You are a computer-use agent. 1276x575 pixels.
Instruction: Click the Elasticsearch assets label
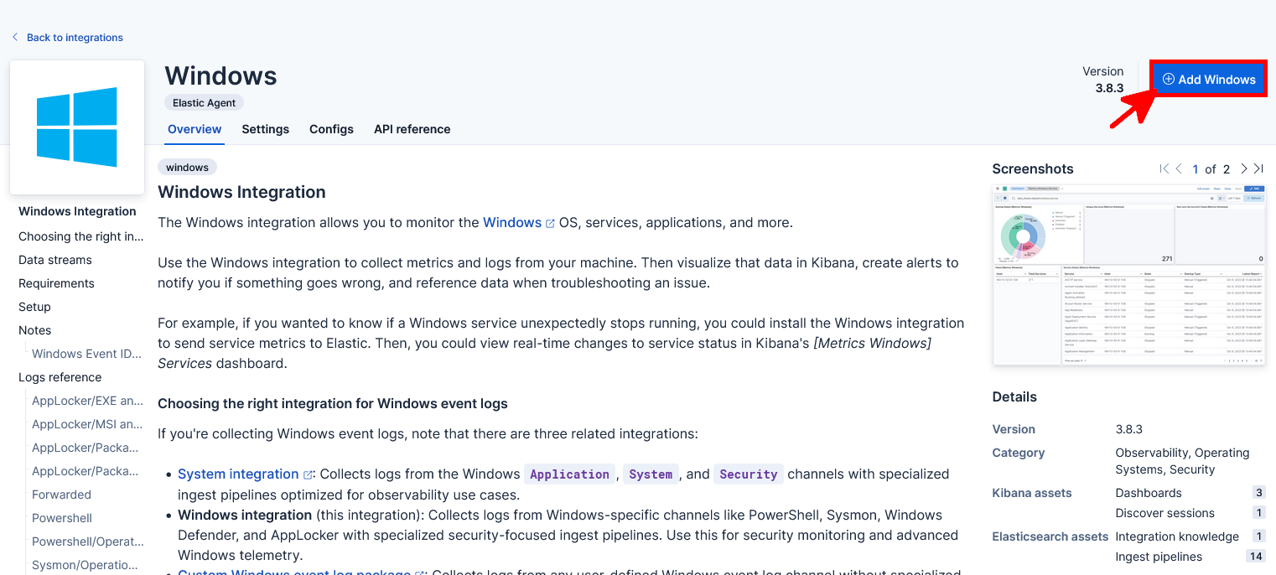click(1050, 536)
